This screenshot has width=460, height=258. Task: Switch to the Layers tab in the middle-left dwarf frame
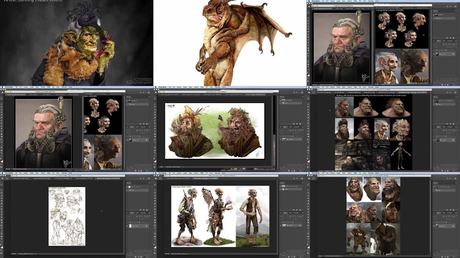(132, 127)
